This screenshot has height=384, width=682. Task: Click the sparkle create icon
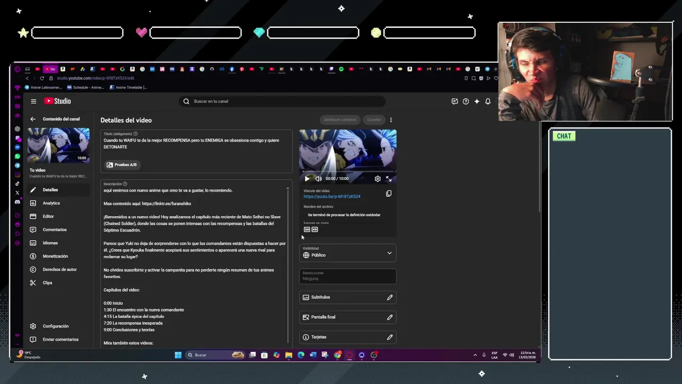(x=477, y=101)
